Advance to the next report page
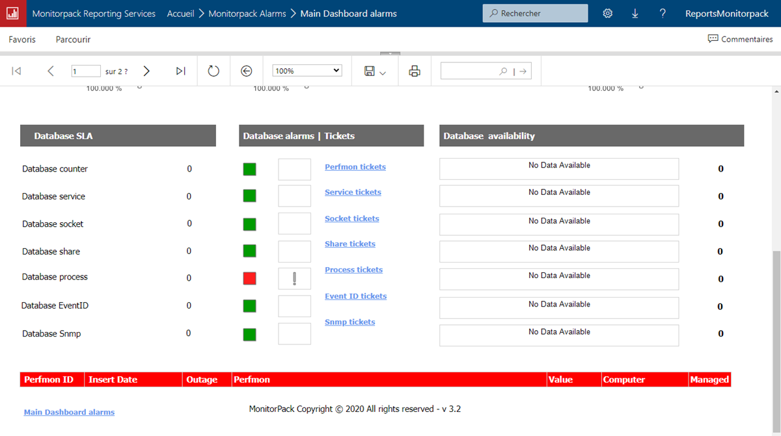Image resolution: width=781 pixels, height=436 pixels. pos(146,71)
